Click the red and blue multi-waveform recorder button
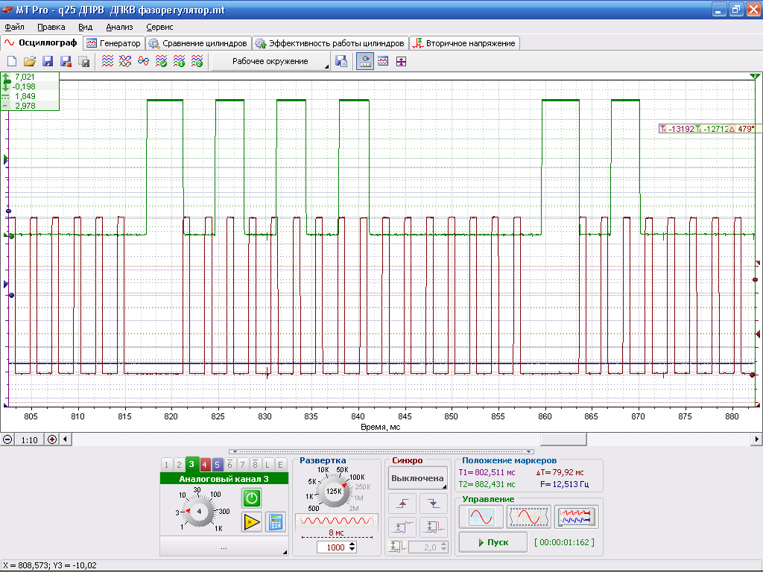This screenshot has height=572, width=763. point(576,517)
